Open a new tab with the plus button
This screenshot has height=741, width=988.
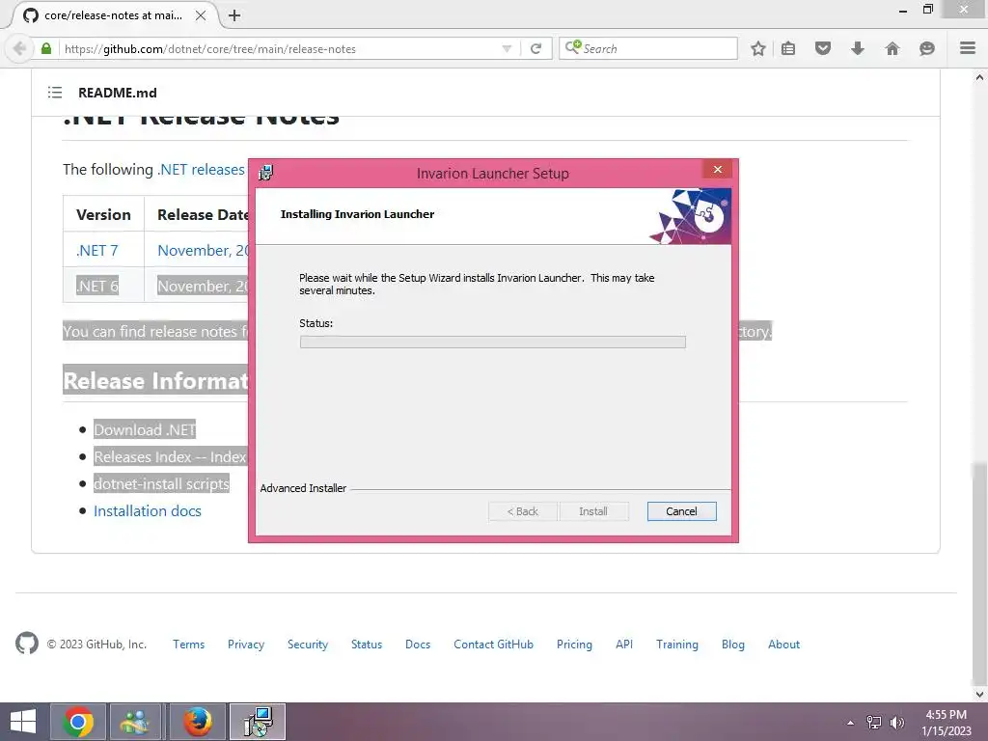coord(234,15)
